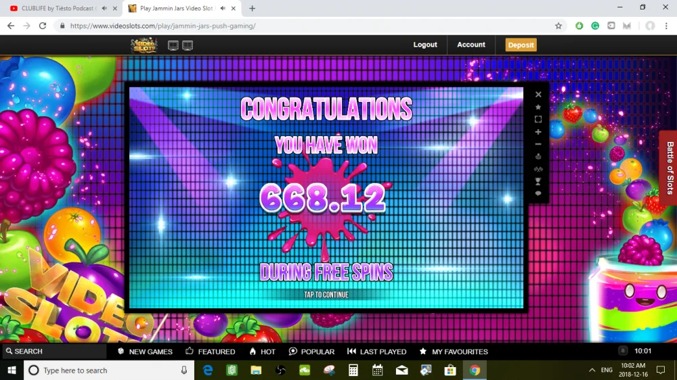Open the game Search field

tap(53, 351)
